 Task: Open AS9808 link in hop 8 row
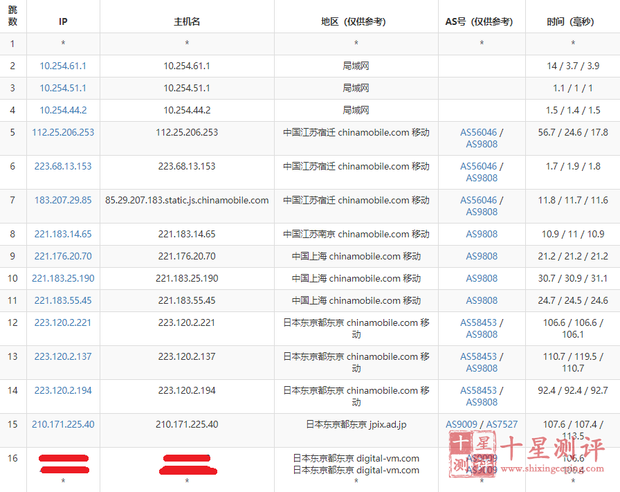coord(482,235)
